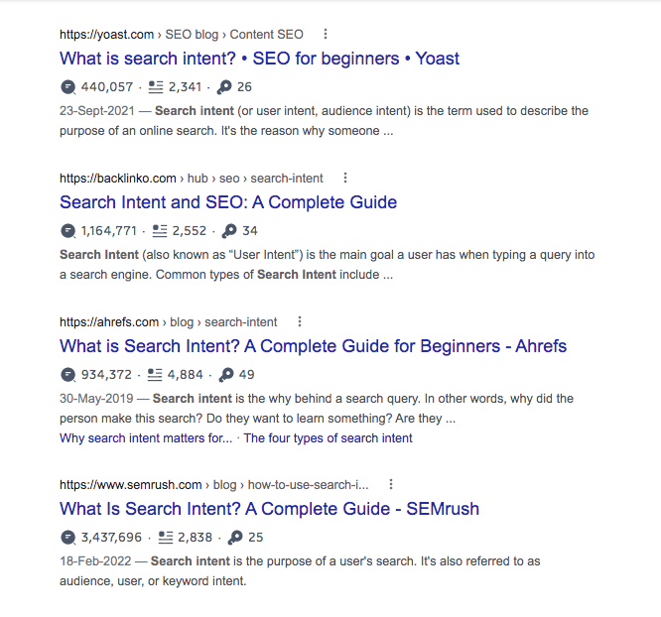Click the word-count icon beside 4,884
The height and width of the screenshot is (617, 661).
point(155,375)
